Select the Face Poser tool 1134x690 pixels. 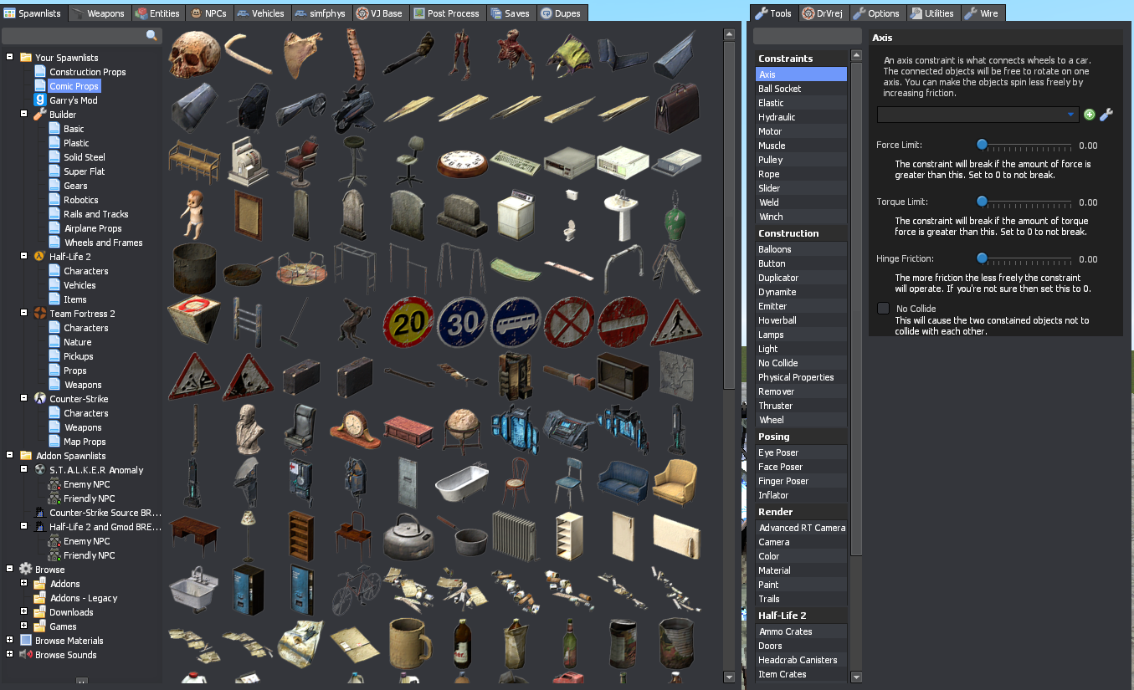click(x=802, y=467)
